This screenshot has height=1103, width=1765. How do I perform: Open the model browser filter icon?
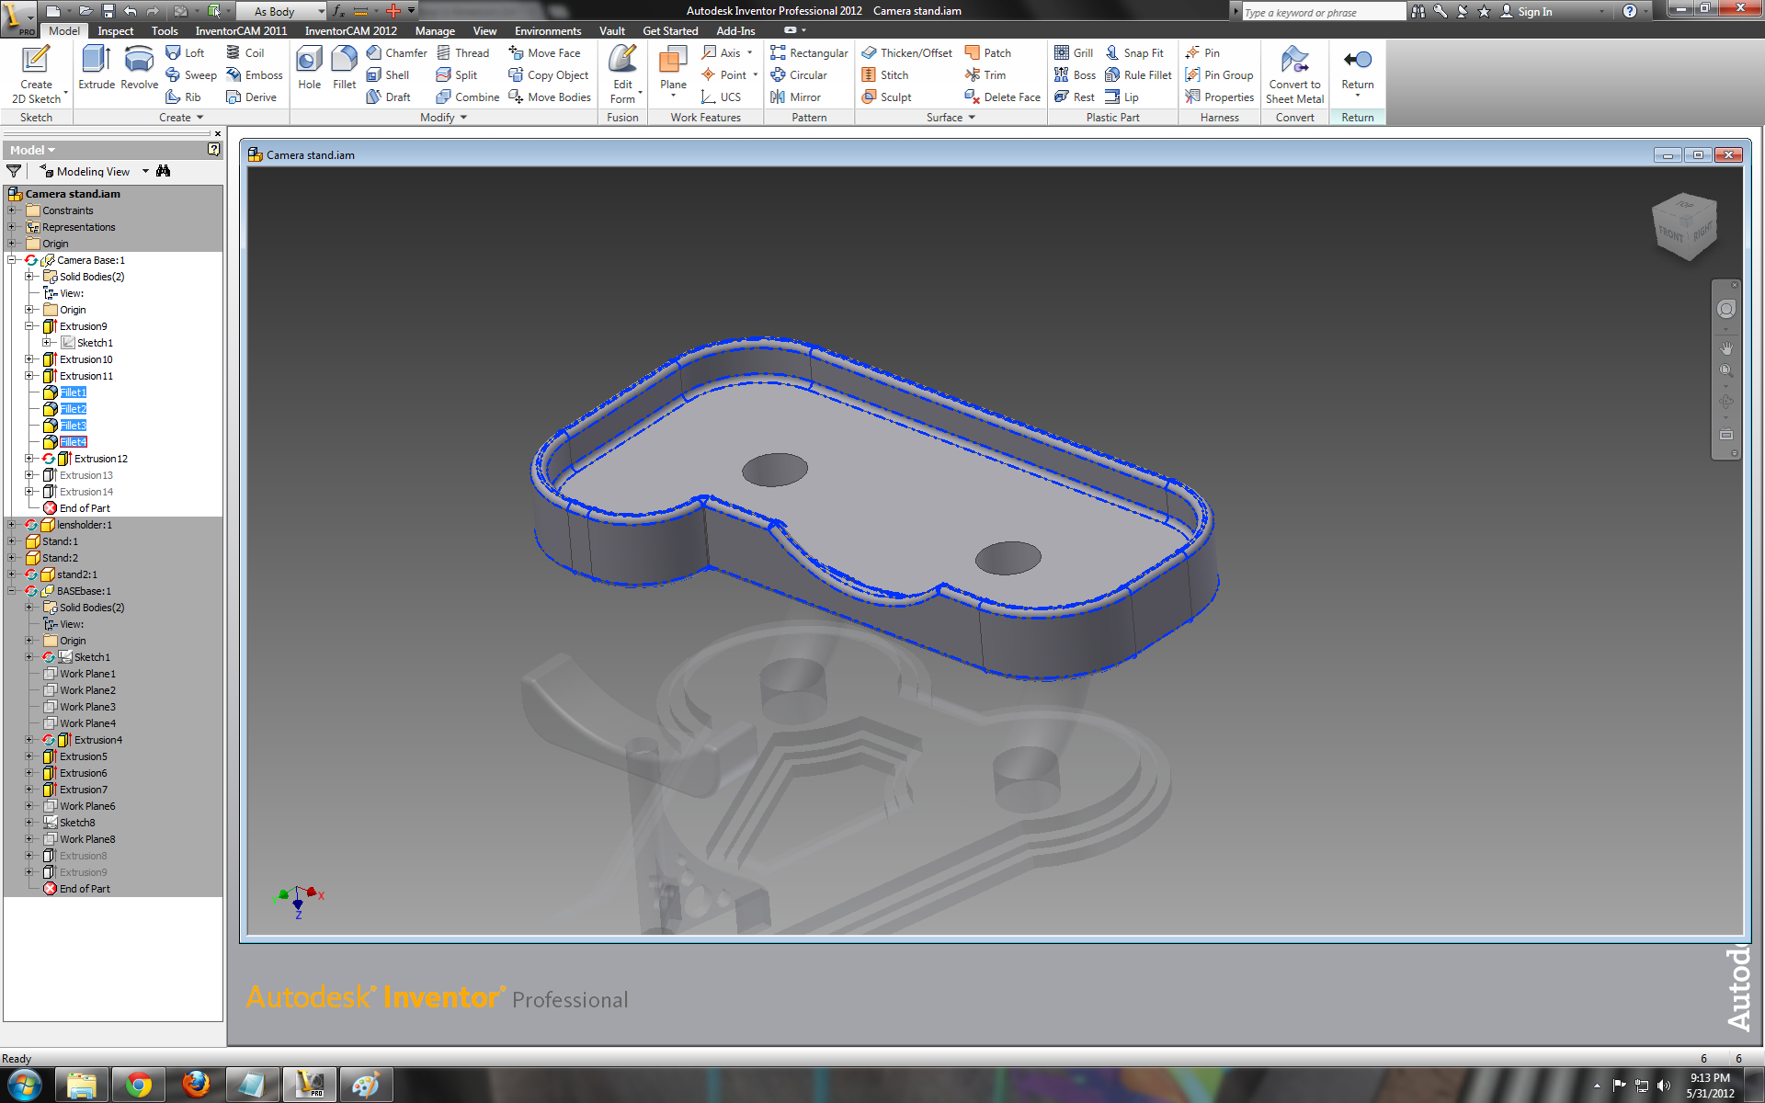14,171
